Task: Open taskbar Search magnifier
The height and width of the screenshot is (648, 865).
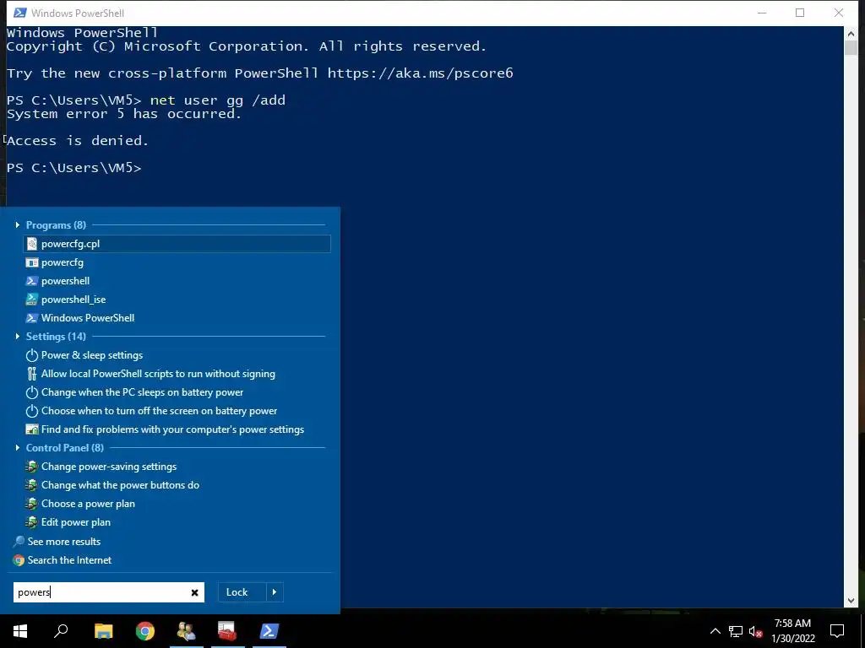Action: tap(61, 631)
